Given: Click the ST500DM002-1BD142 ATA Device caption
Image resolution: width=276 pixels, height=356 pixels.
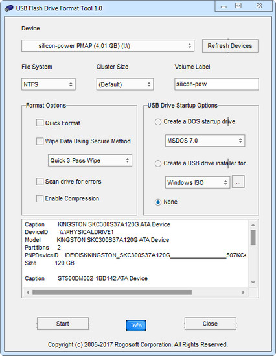Looking at the screenshot, I should (102, 278).
